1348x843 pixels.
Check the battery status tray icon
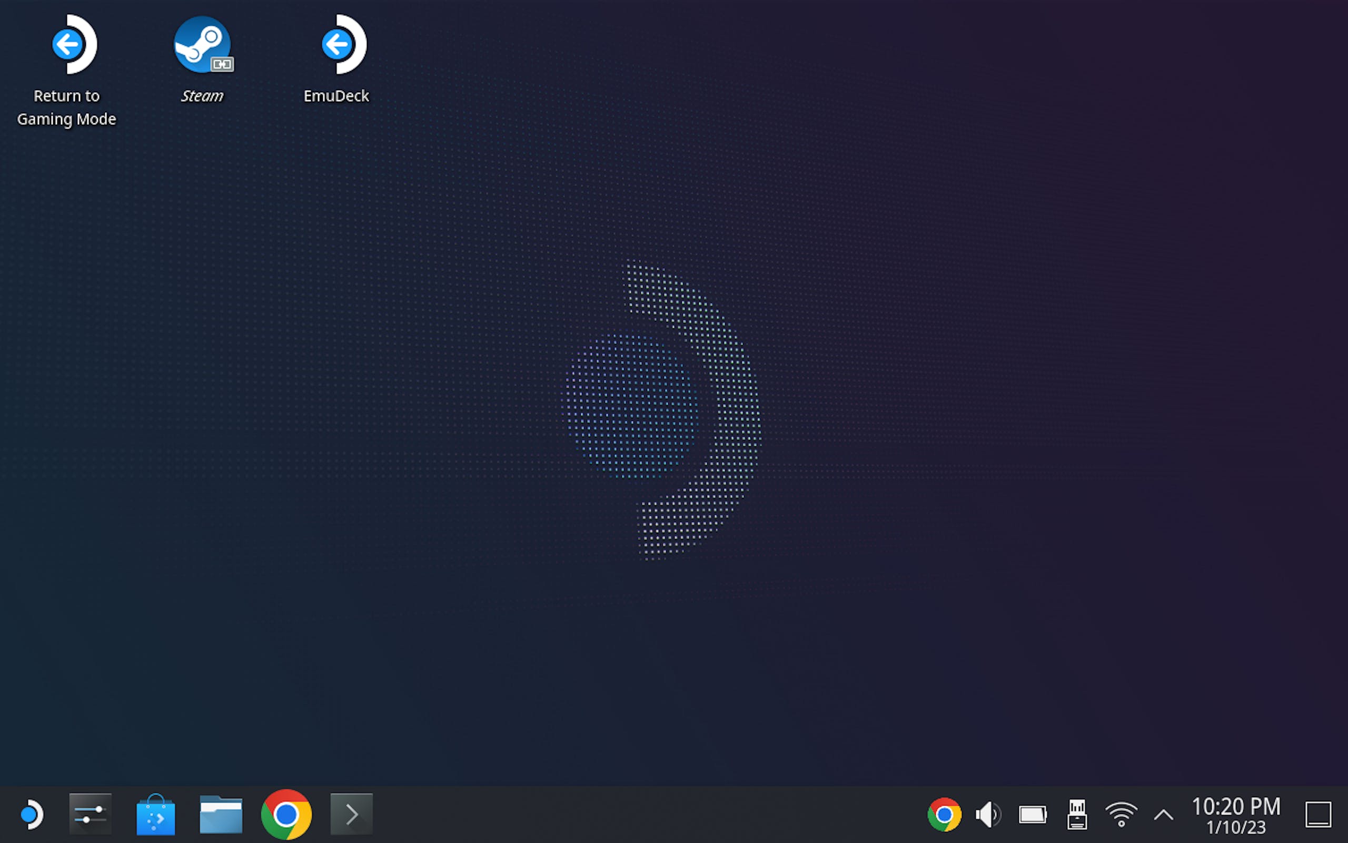[x=1033, y=815]
